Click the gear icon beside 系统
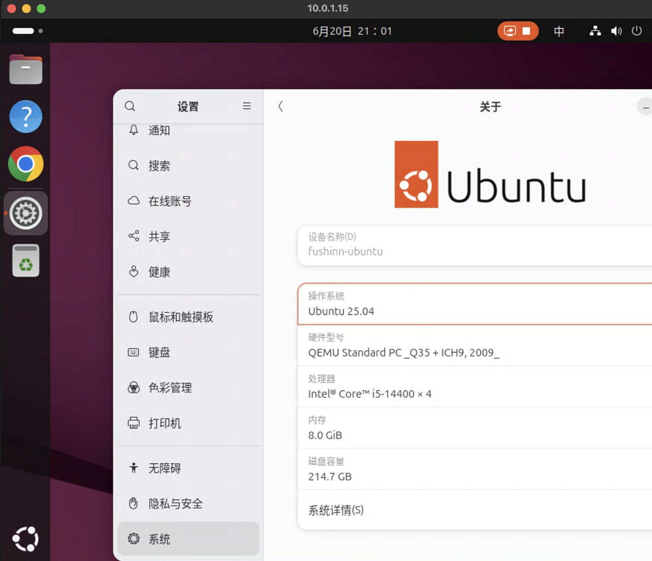The width and height of the screenshot is (652, 561). pos(134,539)
